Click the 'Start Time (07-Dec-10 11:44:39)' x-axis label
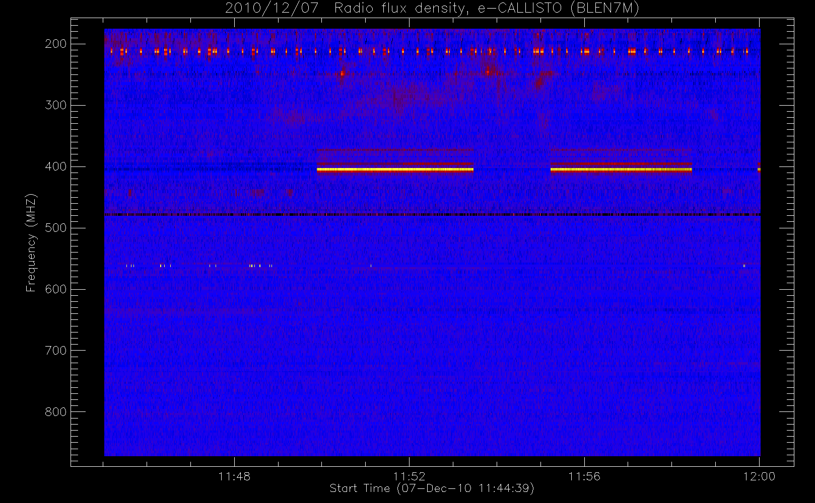815x503 pixels. tap(432, 488)
